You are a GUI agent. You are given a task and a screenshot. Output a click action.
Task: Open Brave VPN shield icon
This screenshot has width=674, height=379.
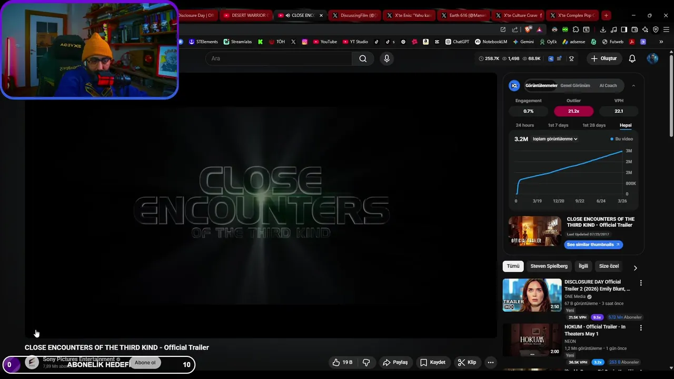click(x=656, y=29)
